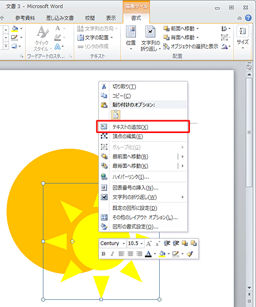This screenshot has height=307, width=256.
Task: Open Send Backward (背面へ移動) dropdown arrow
Action: (x=198, y=37)
